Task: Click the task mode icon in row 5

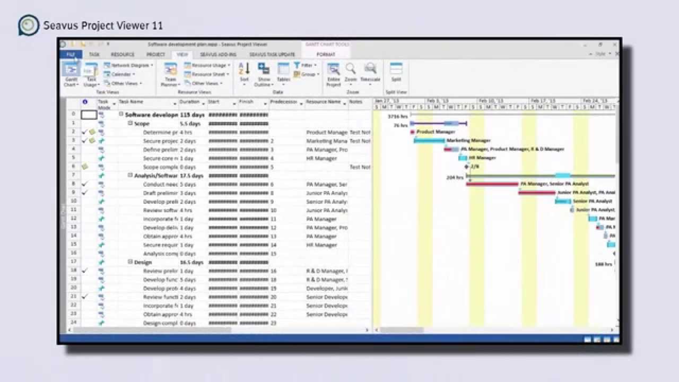Action: (x=101, y=158)
